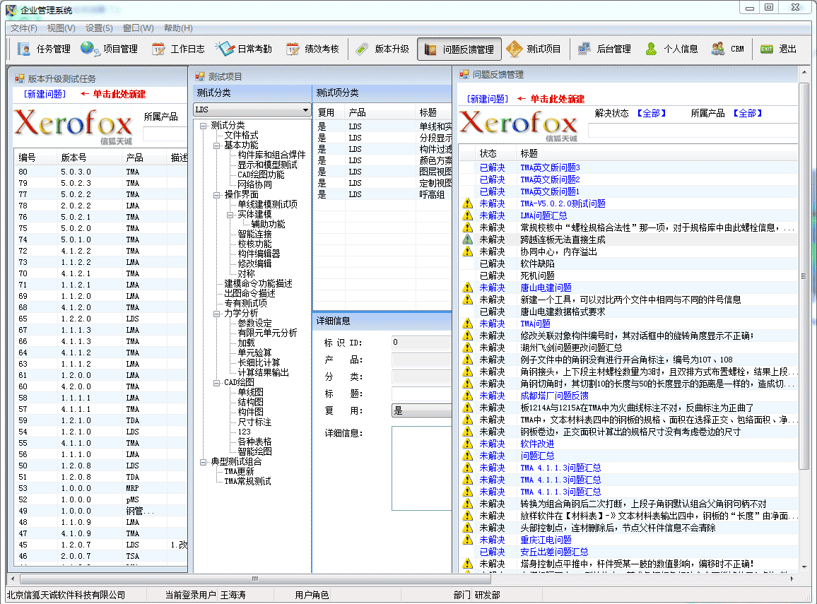Click warning icon beside 唐山电建问题
The width and height of the screenshot is (817, 604).
point(467,288)
